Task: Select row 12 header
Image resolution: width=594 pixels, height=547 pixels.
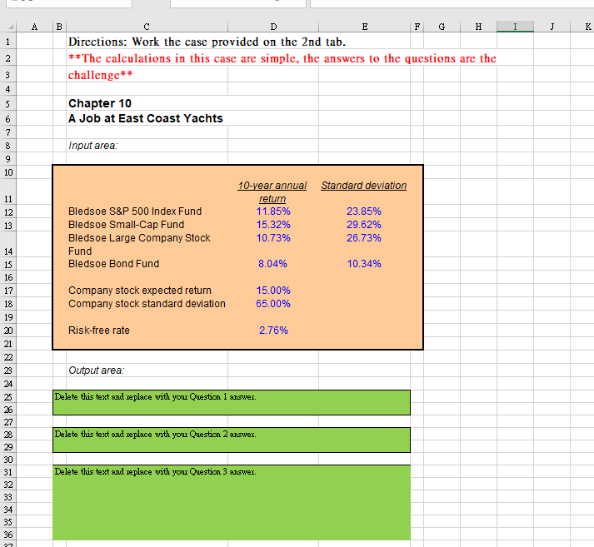Action: point(8,212)
